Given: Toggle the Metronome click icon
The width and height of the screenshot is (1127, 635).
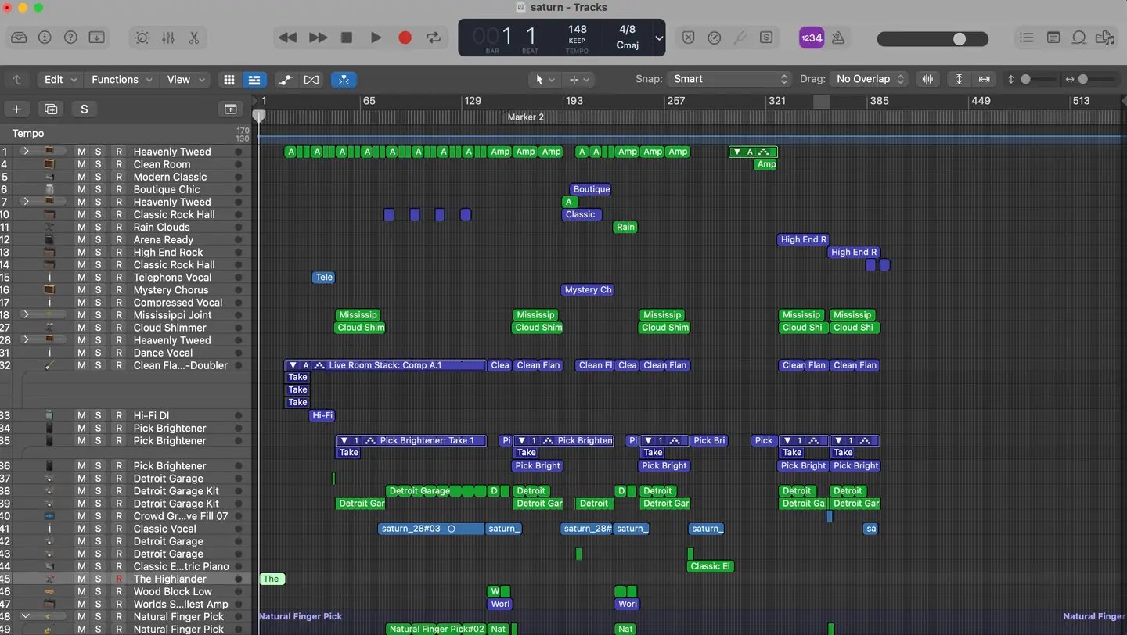Looking at the screenshot, I should 837,38.
